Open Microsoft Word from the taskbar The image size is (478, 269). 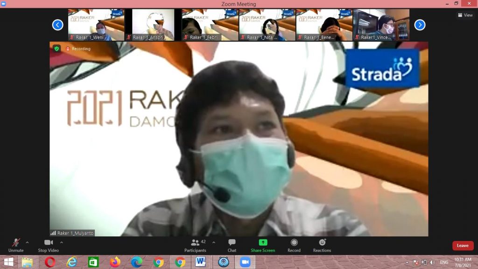tap(201, 262)
